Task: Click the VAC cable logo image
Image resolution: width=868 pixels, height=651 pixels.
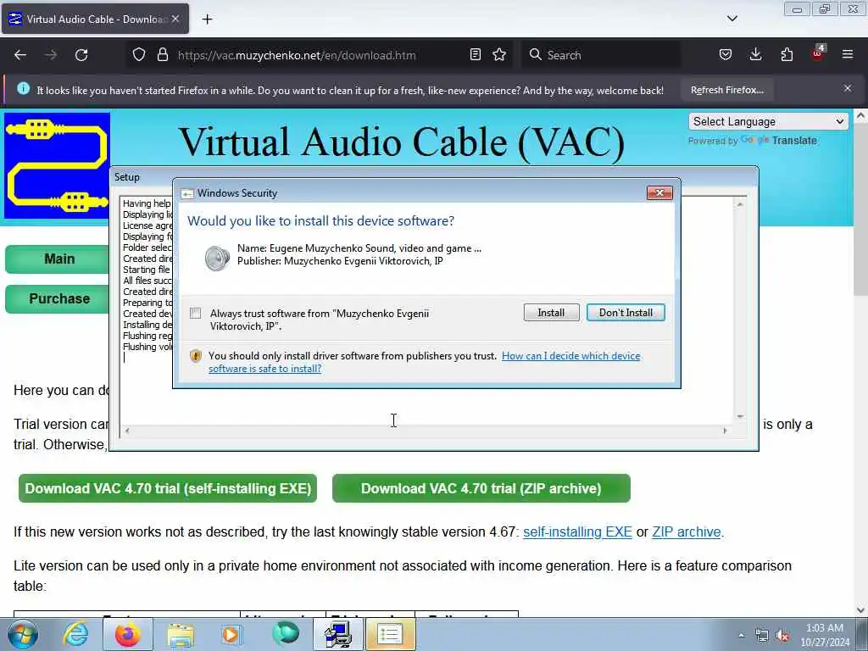Action: point(57,166)
